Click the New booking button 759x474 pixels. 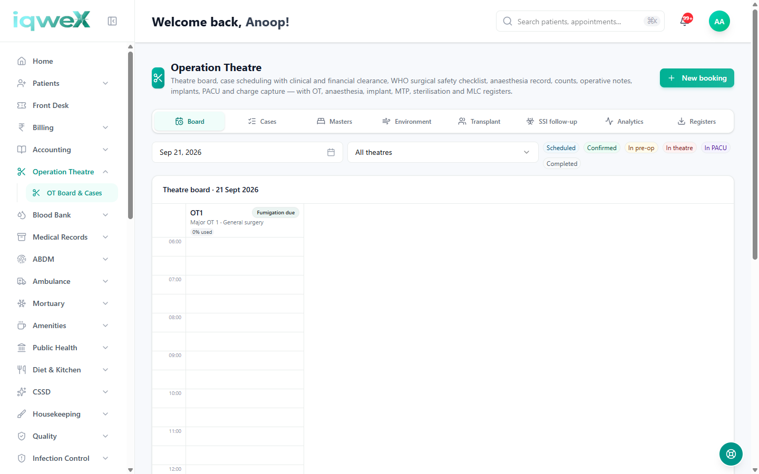(697, 78)
